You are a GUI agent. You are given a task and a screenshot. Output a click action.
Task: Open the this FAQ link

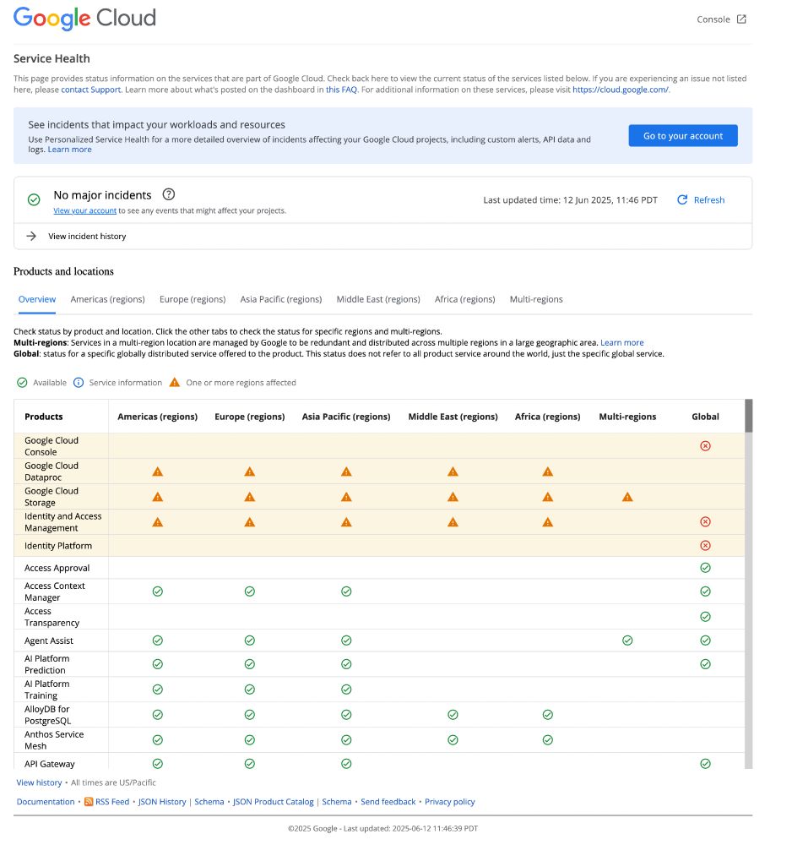pyautogui.click(x=341, y=90)
